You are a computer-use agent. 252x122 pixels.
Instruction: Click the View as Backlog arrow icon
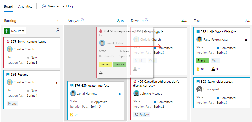coord(44,6)
